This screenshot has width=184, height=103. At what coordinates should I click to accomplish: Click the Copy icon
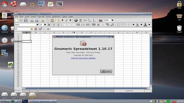47,20
